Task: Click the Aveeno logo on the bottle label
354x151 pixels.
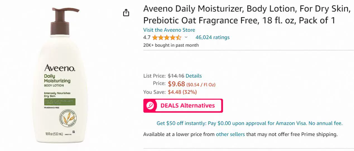Action: pos(59,68)
